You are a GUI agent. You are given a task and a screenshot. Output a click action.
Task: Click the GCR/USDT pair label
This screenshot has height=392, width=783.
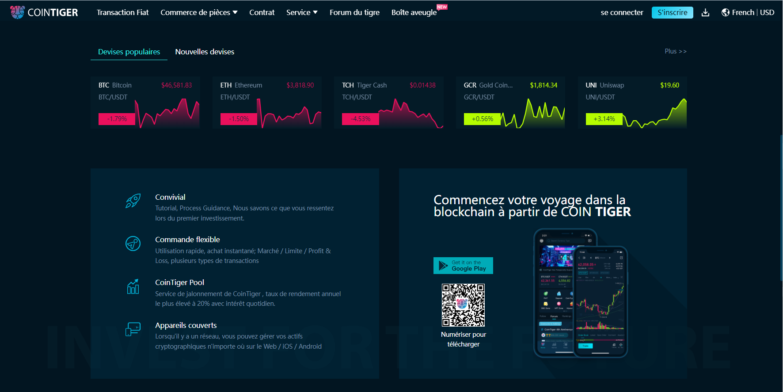[x=479, y=97]
